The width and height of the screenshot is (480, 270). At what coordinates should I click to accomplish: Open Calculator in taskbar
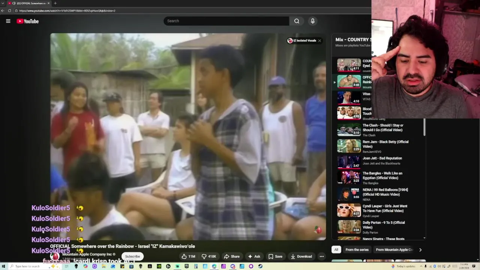pyautogui.click(x=196, y=266)
